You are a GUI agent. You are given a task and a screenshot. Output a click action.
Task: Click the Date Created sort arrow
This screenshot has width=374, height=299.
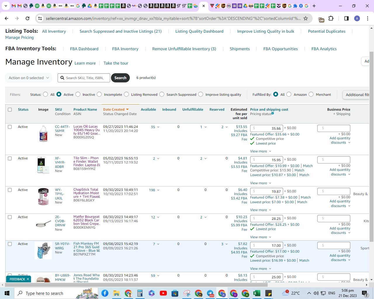(127, 109)
